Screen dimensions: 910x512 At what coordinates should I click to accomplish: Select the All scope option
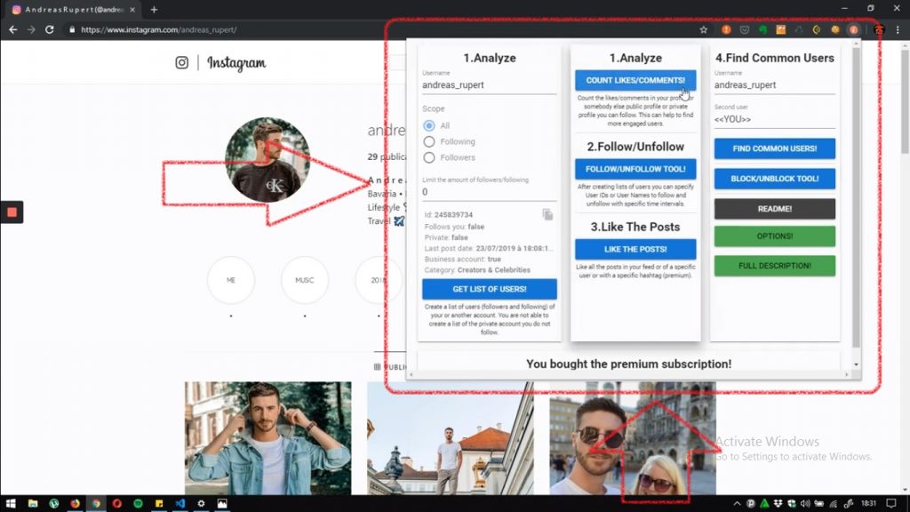(x=428, y=125)
